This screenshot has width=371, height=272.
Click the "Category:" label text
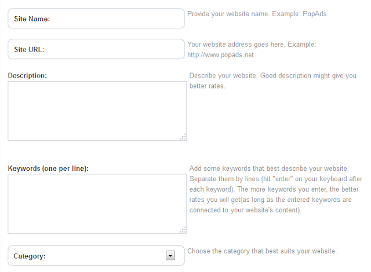coord(30,255)
